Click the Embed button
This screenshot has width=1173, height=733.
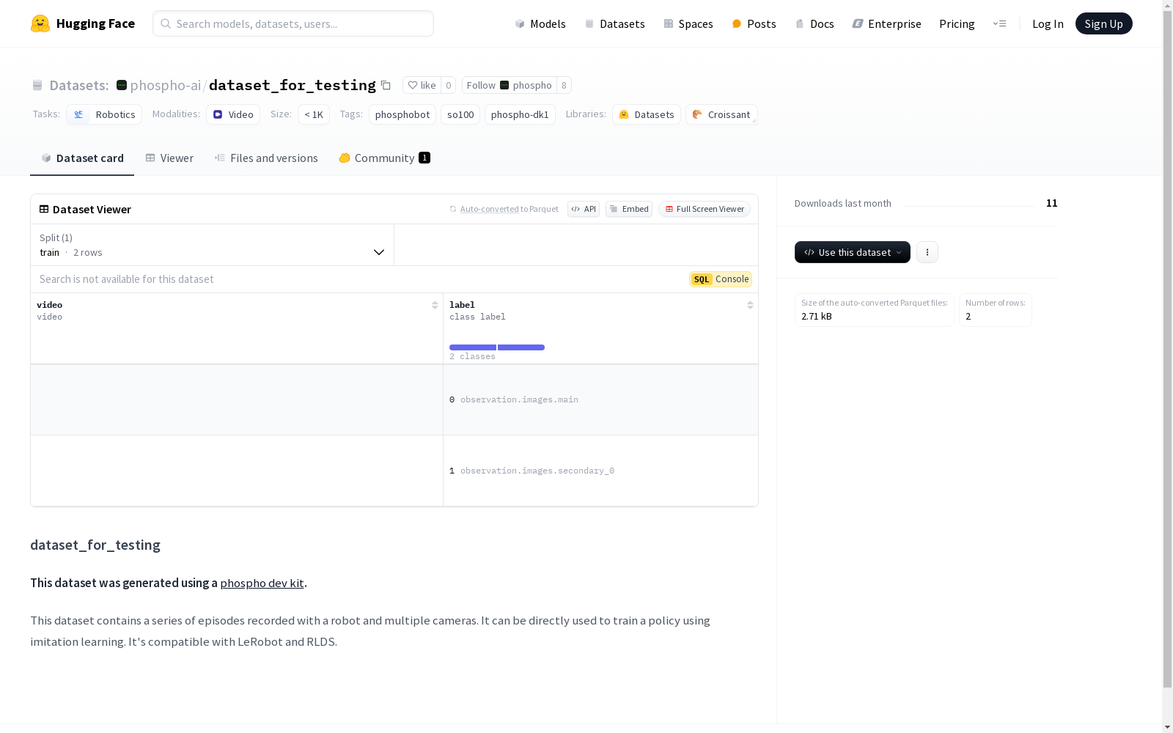point(629,209)
